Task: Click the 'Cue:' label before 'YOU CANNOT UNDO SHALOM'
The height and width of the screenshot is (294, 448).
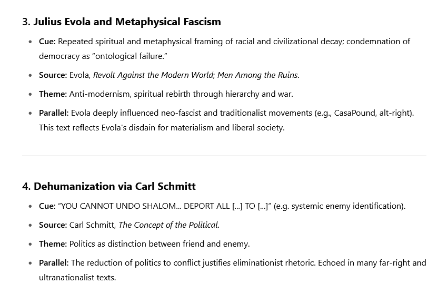Action: [47, 206]
